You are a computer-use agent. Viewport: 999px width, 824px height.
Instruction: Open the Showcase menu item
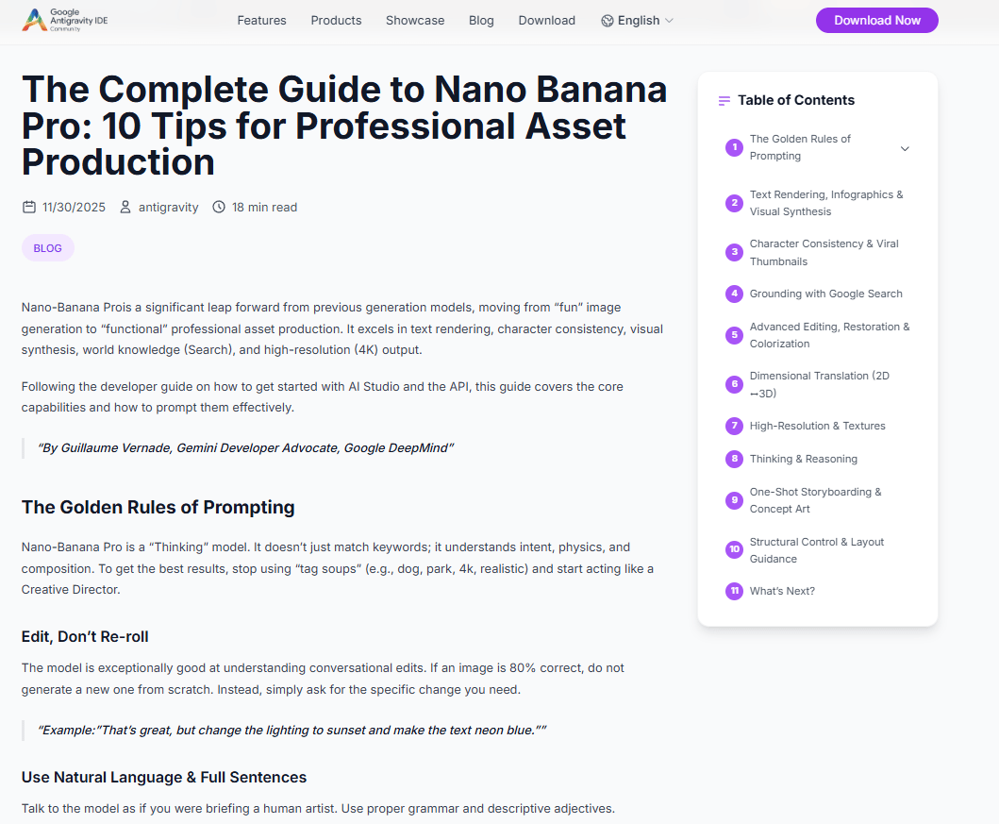(x=415, y=21)
